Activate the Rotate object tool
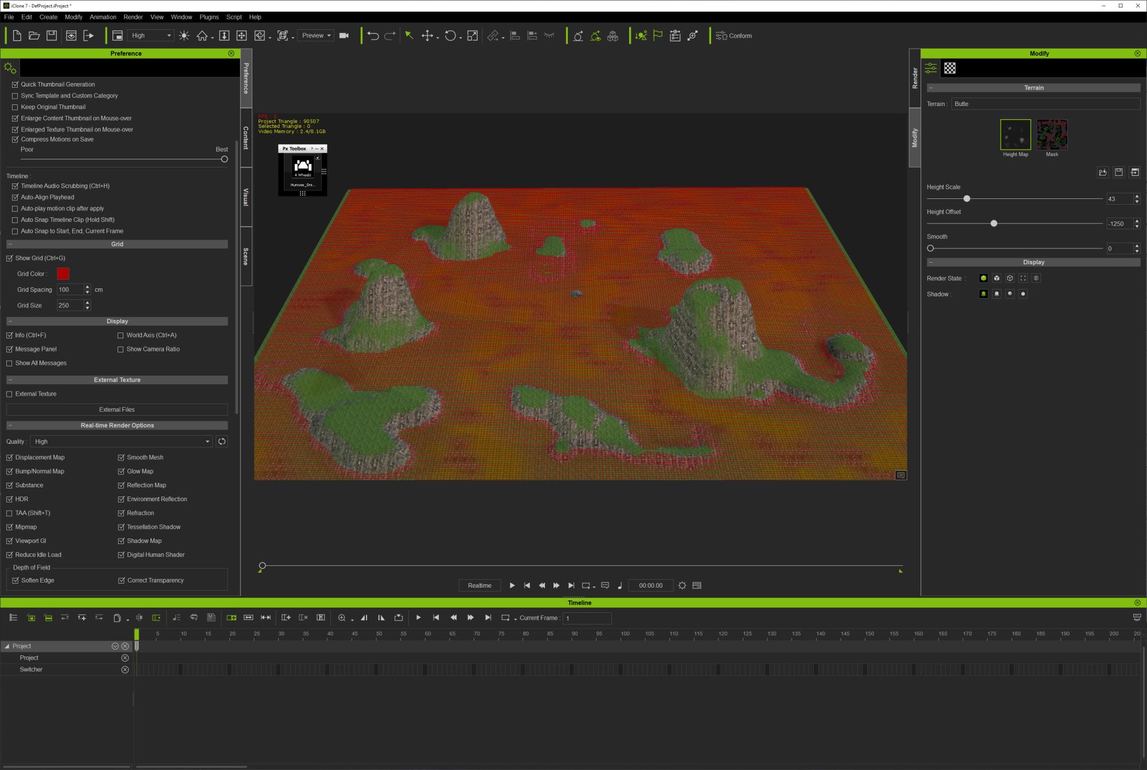This screenshot has height=770, width=1147. coord(450,36)
